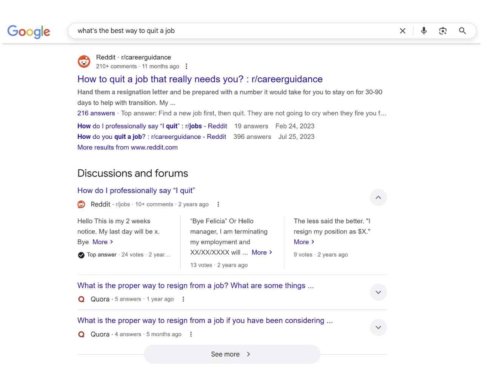Click the Top answer checkmark icon
Viewport: 483px width, 387px height.
point(81,255)
